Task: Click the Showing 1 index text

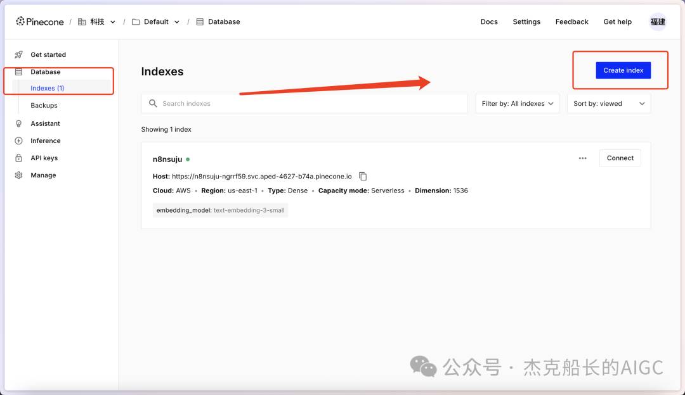Action: coord(166,130)
